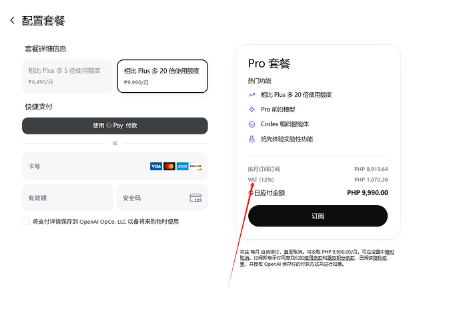Click the 按月订阅 line item label
451x334 pixels.
tap(264, 169)
